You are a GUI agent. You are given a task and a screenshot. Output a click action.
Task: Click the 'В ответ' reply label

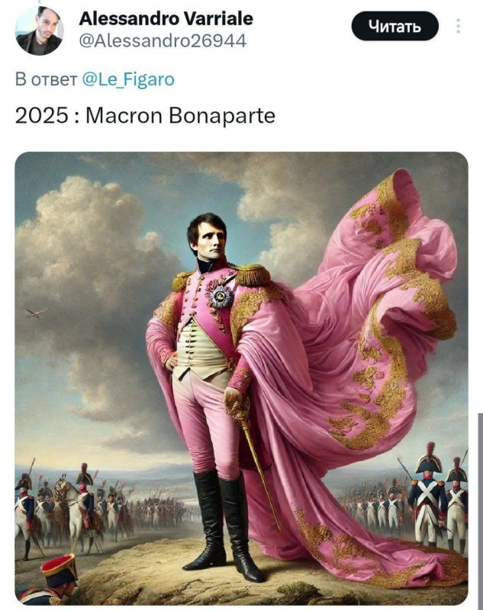(x=46, y=79)
